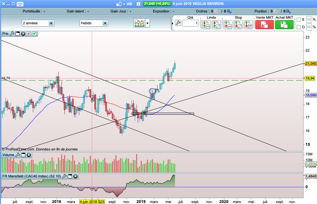Click the red down arrow icon in Prix panel
The height and width of the screenshot is (204, 317).
[29, 34]
